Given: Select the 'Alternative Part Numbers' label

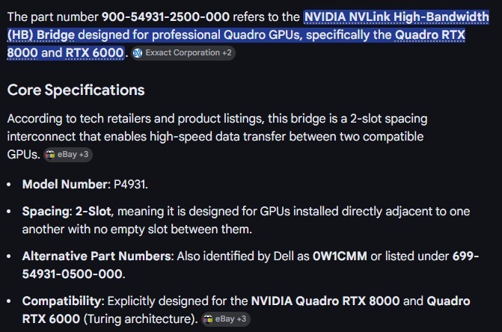Looking at the screenshot, I should [x=97, y=256].
